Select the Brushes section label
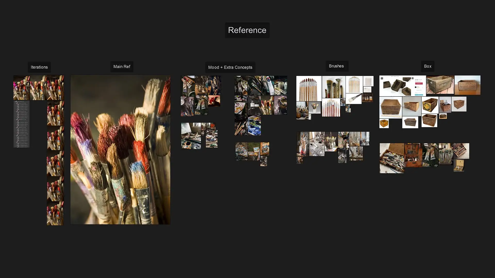Screen dimensions: 495x278 pos(336,66)
